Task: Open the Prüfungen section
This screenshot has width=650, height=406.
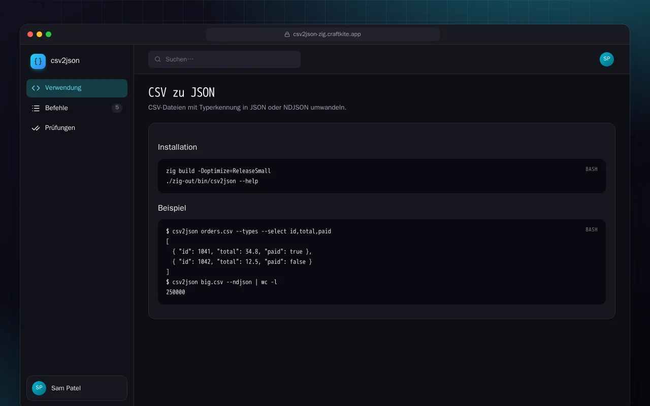Action: coord(77,128)
